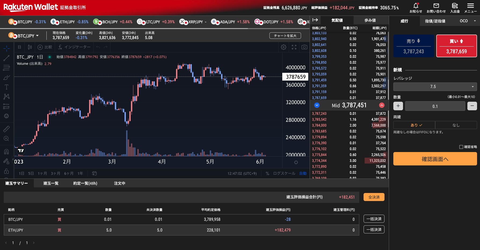Enable the magnet snapping tool
480x250 pixels.
tap(6, 151)
